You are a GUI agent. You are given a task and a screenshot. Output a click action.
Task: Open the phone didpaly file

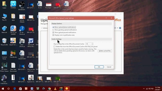point(22,18)
